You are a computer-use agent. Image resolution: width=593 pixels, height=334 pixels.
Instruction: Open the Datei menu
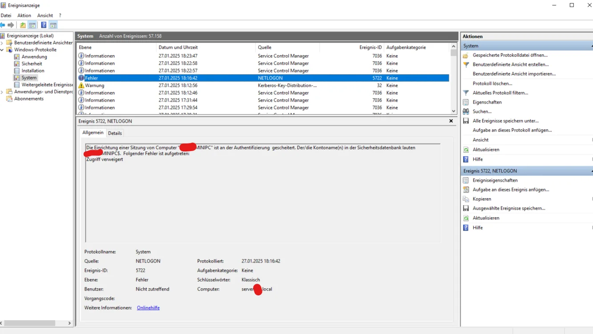click(x=6, y=16)
